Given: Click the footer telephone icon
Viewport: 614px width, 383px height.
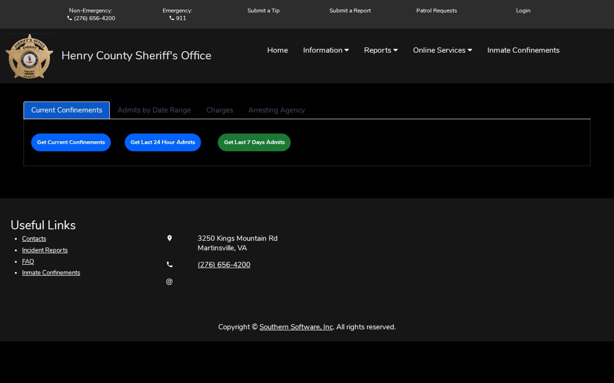Looking at the screenshot, I should point(169,264).
